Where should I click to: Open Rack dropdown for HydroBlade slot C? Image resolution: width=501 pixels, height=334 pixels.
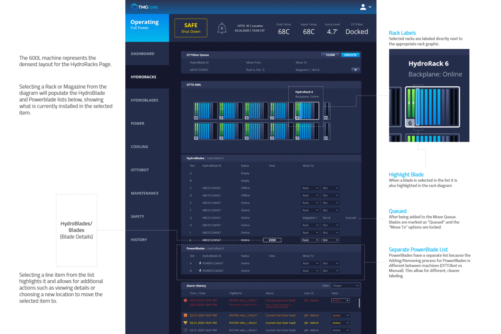point(310,188)
